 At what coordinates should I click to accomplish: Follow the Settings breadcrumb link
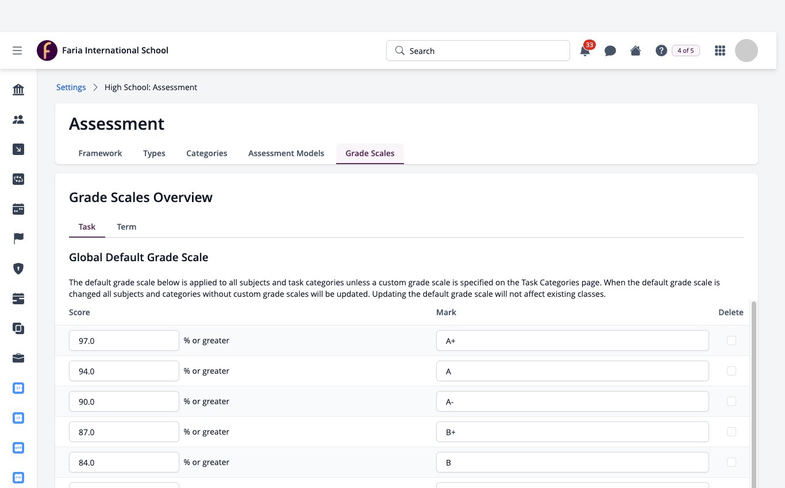tap(71, 87)
